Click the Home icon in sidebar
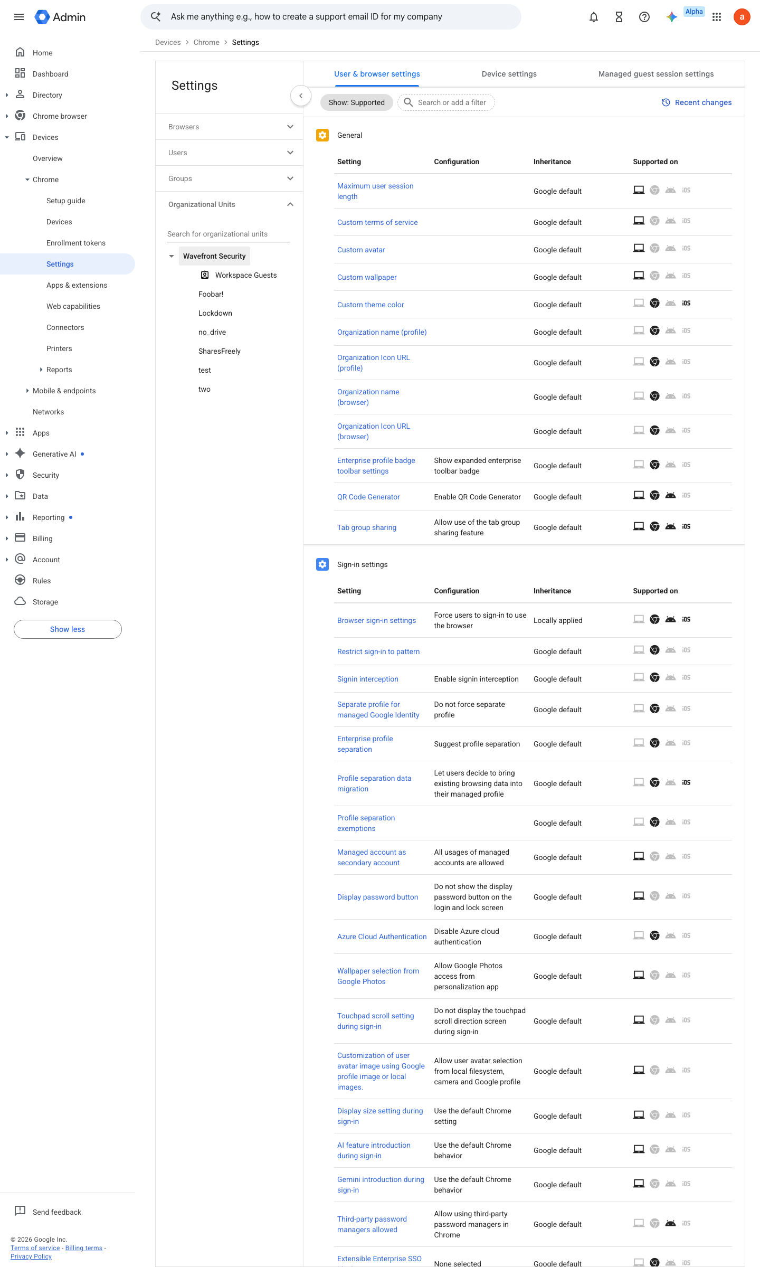Viewport: 760px width, 1267px height. (x=20, y=52)
